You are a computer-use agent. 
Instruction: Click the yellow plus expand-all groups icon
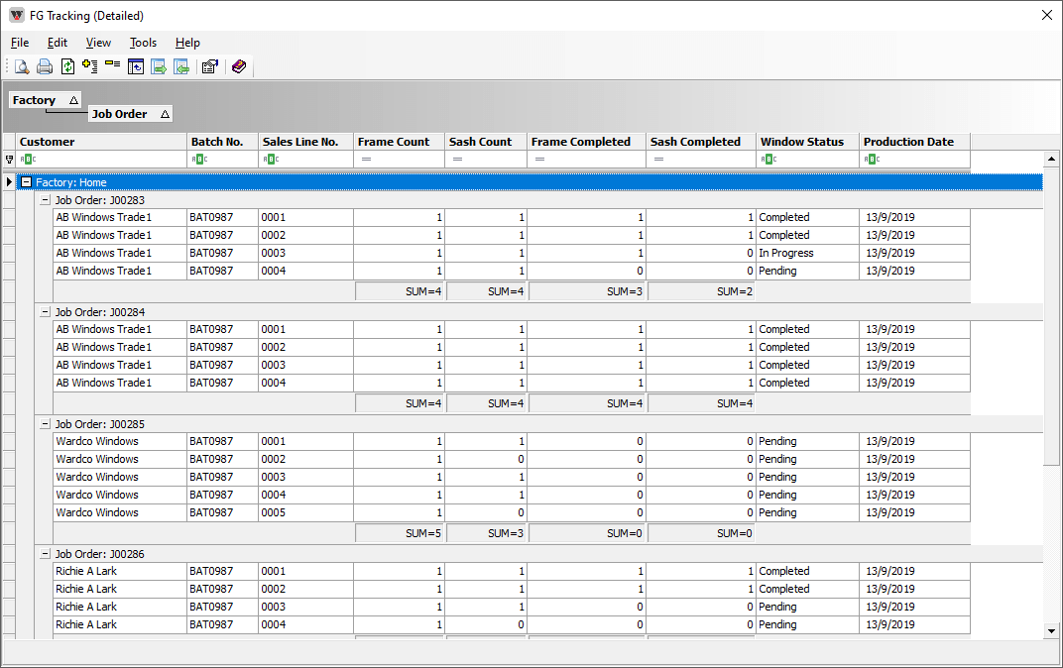(x=90, y=67)
